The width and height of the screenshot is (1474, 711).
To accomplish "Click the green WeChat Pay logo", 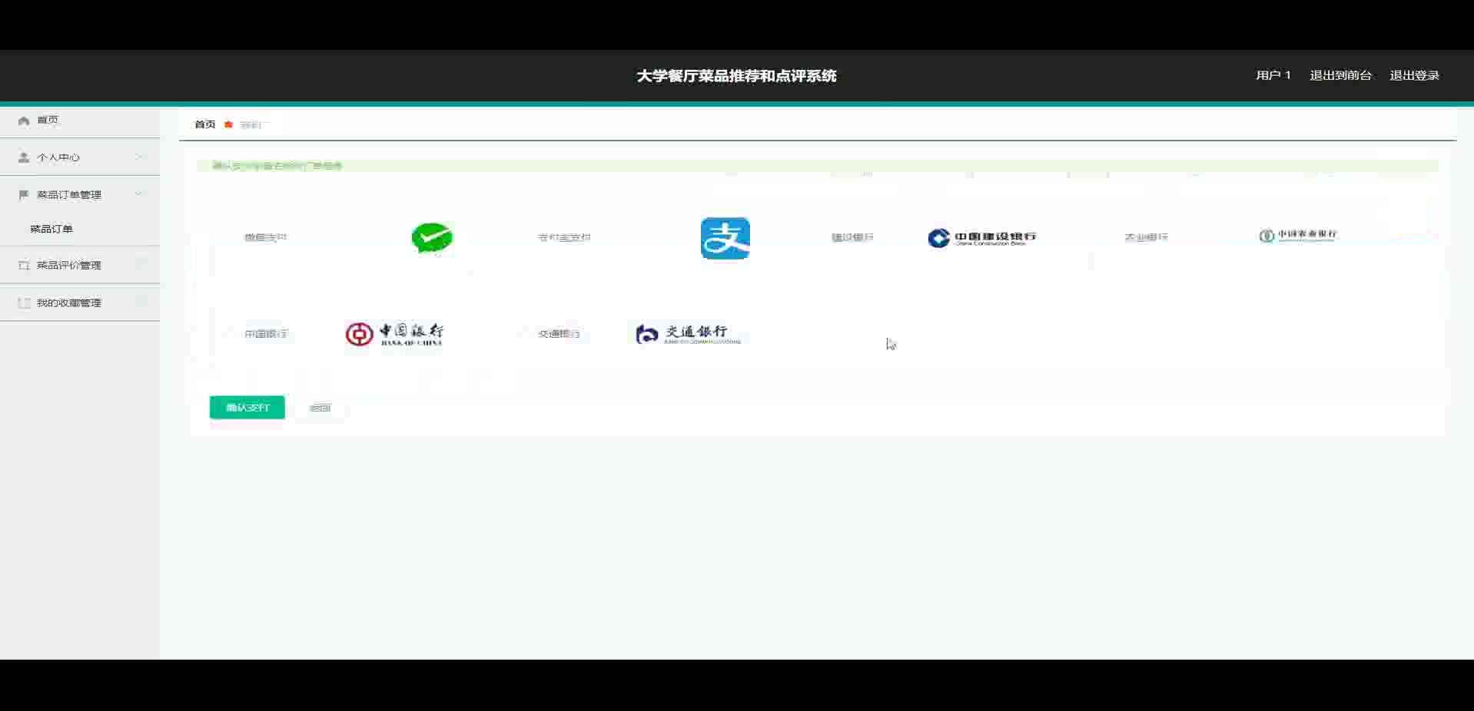I will (432, 238).
